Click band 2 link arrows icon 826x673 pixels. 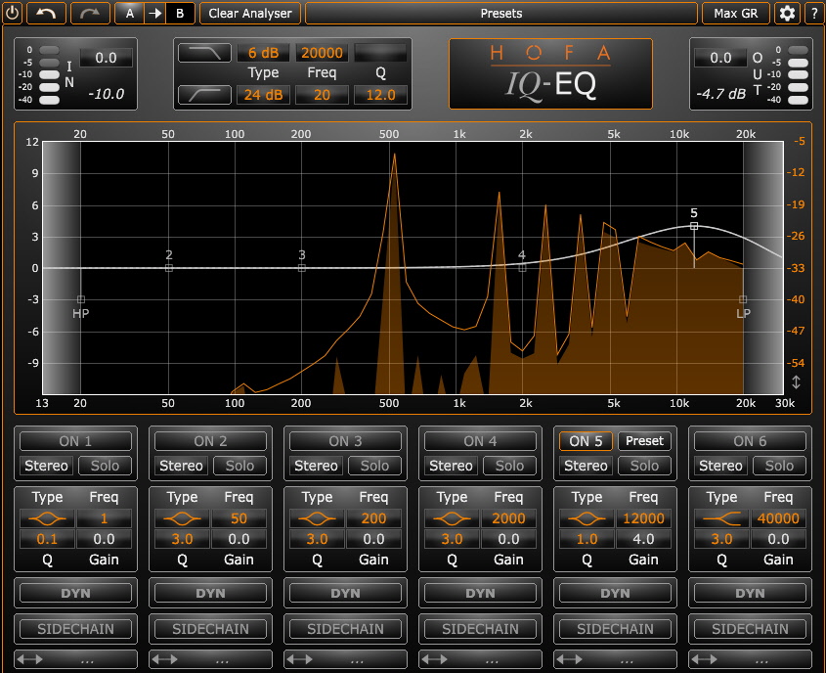pos(164,659)
